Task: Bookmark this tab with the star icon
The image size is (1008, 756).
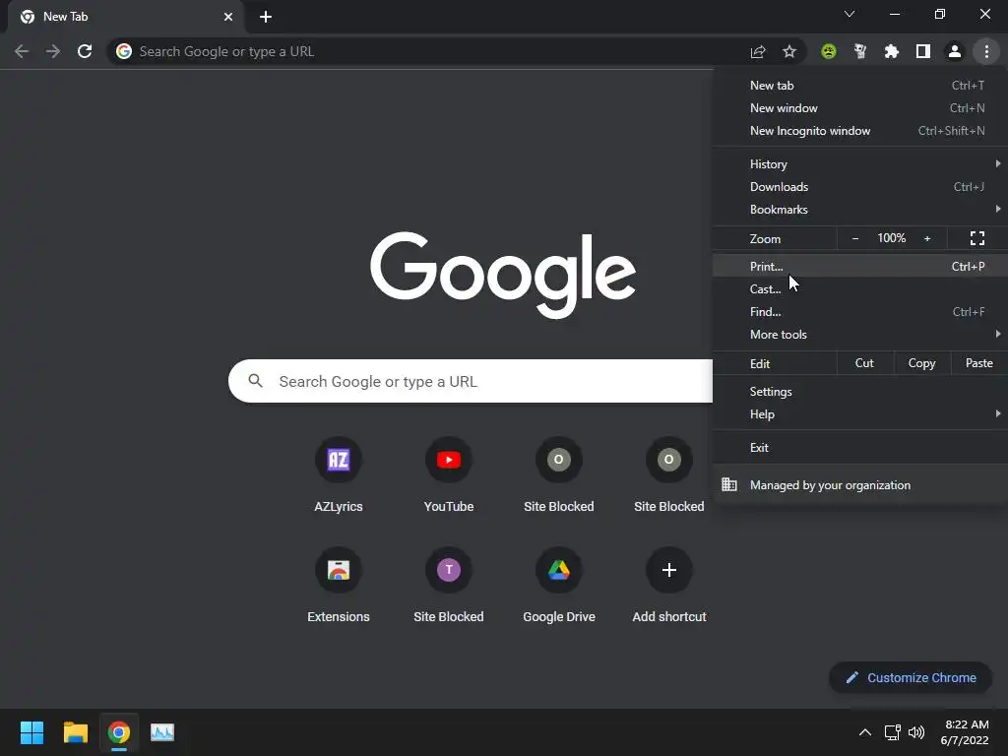Action: [x=789, y=51]
